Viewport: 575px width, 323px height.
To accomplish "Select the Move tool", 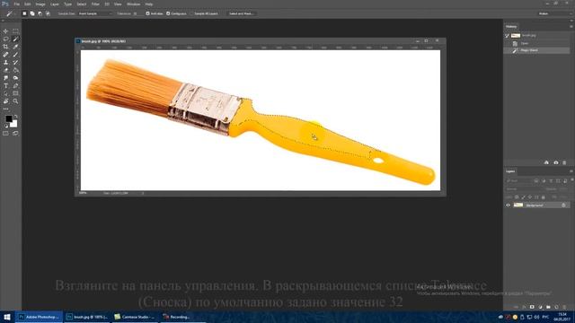I will (x=5, y=31).
